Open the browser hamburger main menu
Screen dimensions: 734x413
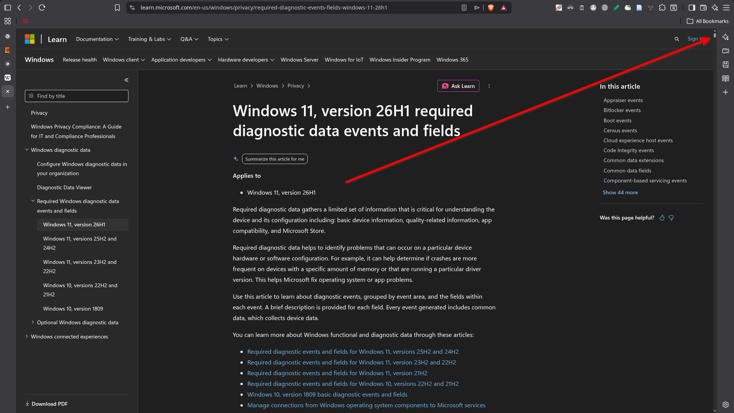pos(726,8)
